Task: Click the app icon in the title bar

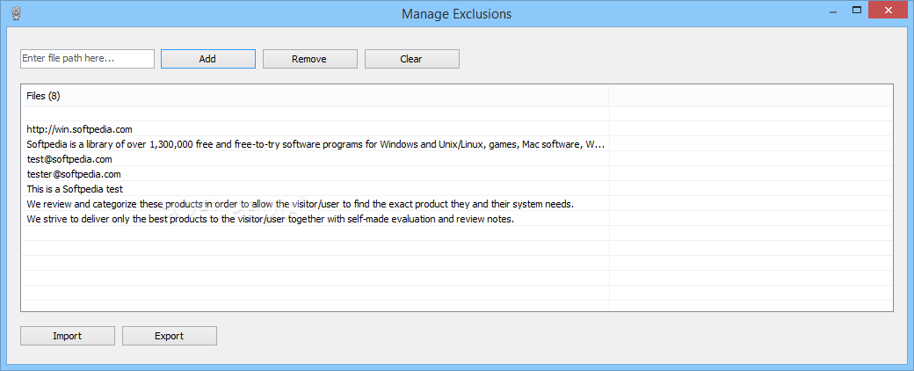Action: point(16,13)
